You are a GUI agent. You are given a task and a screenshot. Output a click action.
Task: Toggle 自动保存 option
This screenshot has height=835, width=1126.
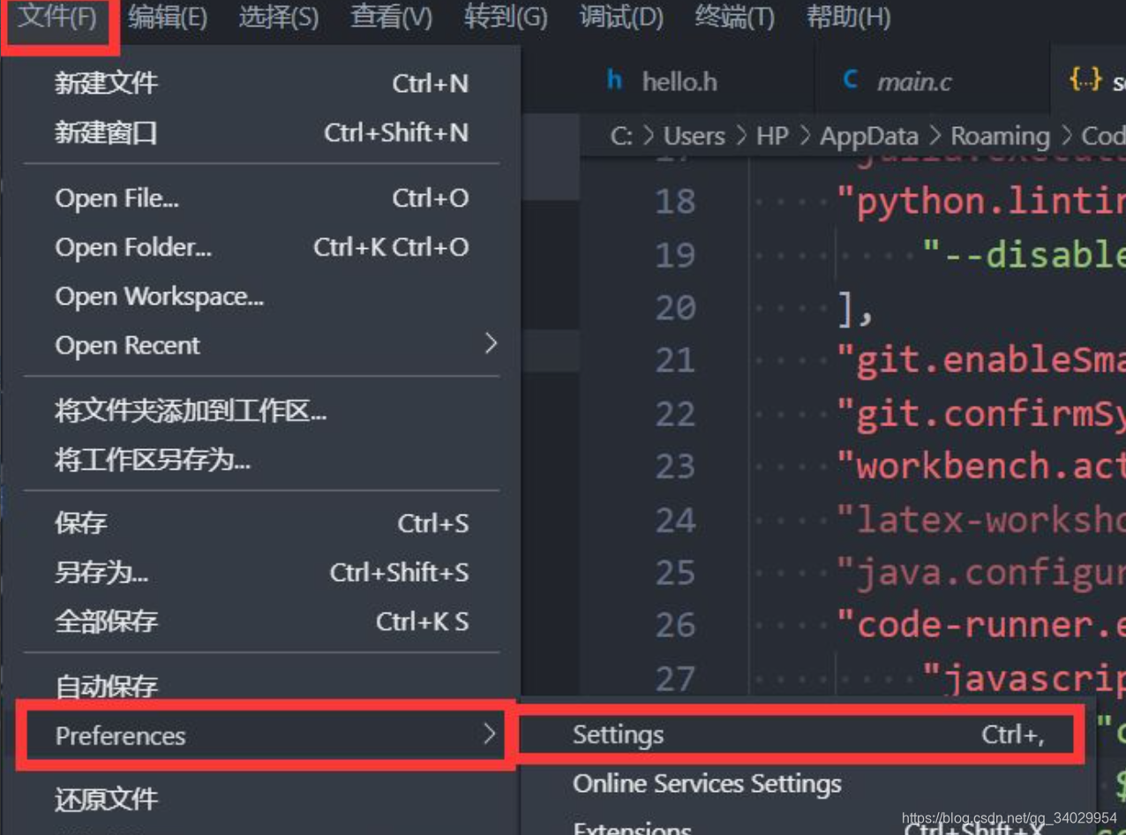click(x=261, y=685)
